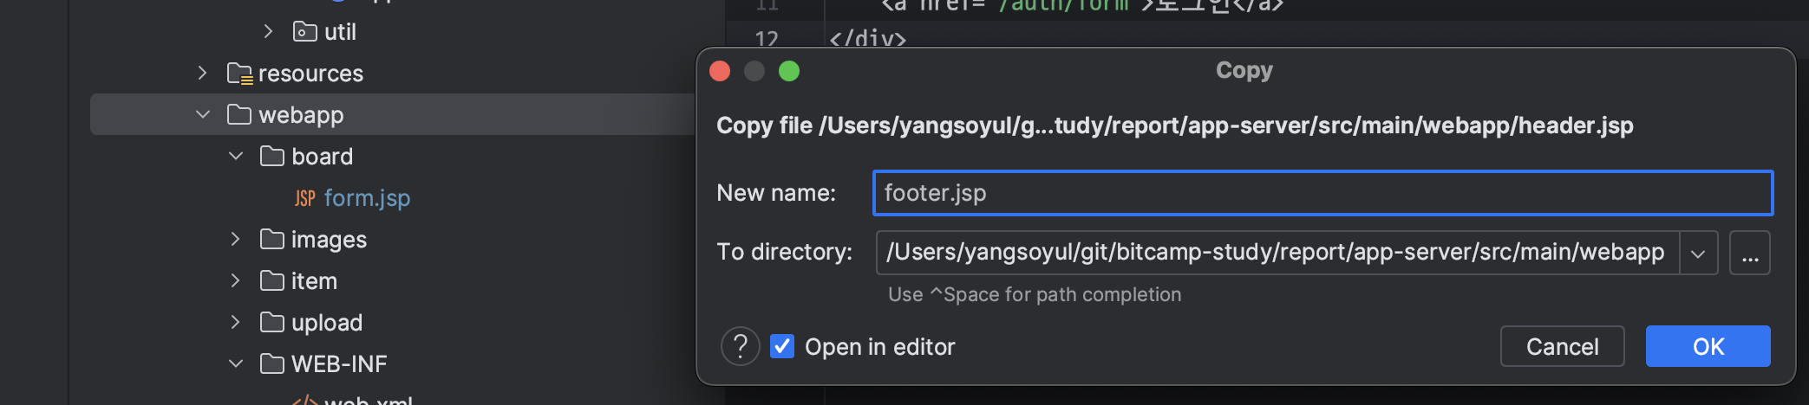This screenshot has width=1809, height=405.
Task: Select the WEB-INF folder icon
Action: click(x=272, y=363)
